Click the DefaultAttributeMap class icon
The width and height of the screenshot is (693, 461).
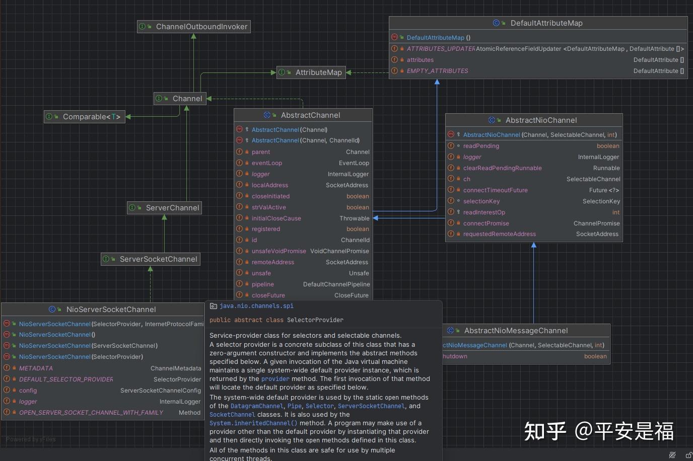coord(496,23)
